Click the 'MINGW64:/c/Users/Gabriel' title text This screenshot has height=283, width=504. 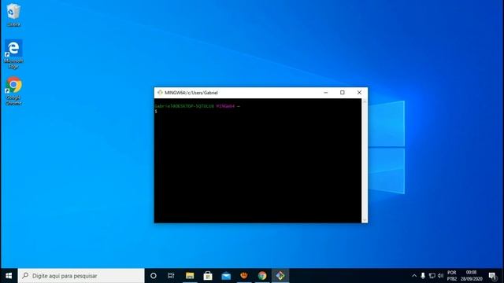[x=191, y=93]
